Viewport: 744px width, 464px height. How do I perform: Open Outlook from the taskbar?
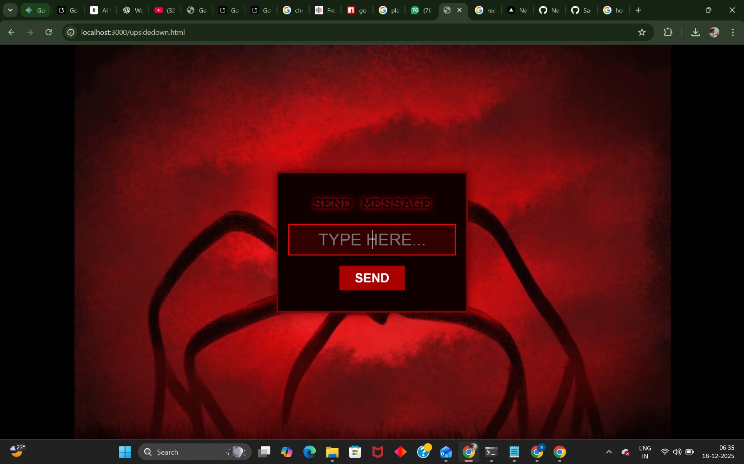[x=446, y=452]
